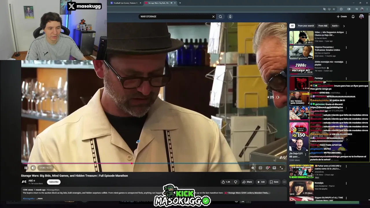Open translate page icon in address bar
The image size is (370, 208).
324,9
